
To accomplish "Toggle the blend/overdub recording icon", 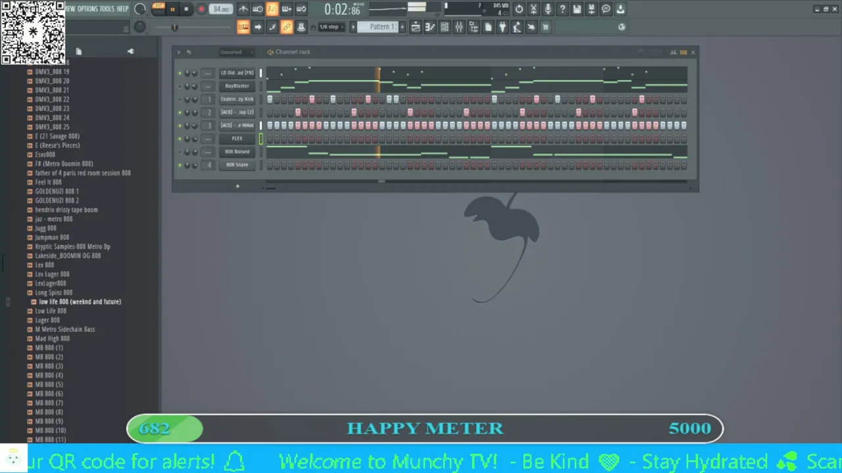I will pos(287,9).
